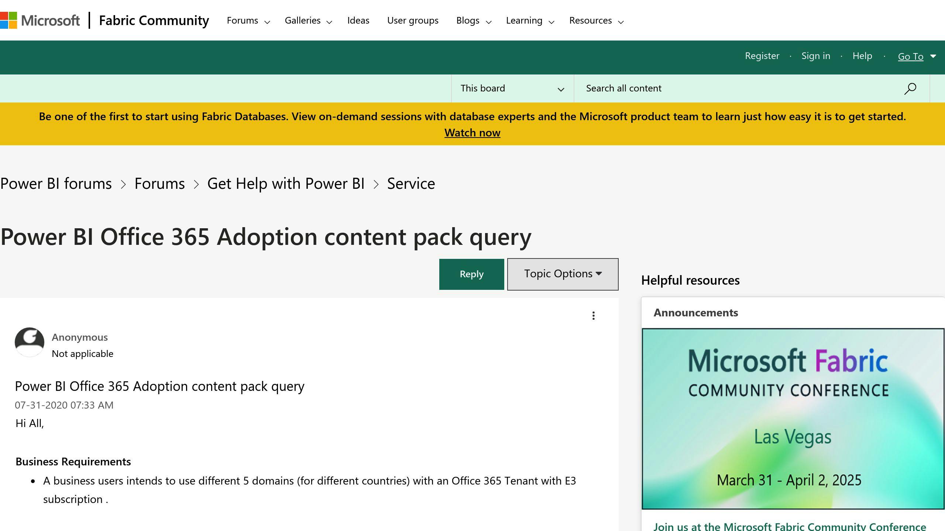Expand the Blogs menu

pyautogui.click(x=474, y=21)
